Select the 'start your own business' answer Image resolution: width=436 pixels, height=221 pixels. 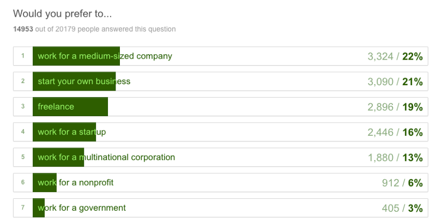pyautogui.click(x=84, y=81)
